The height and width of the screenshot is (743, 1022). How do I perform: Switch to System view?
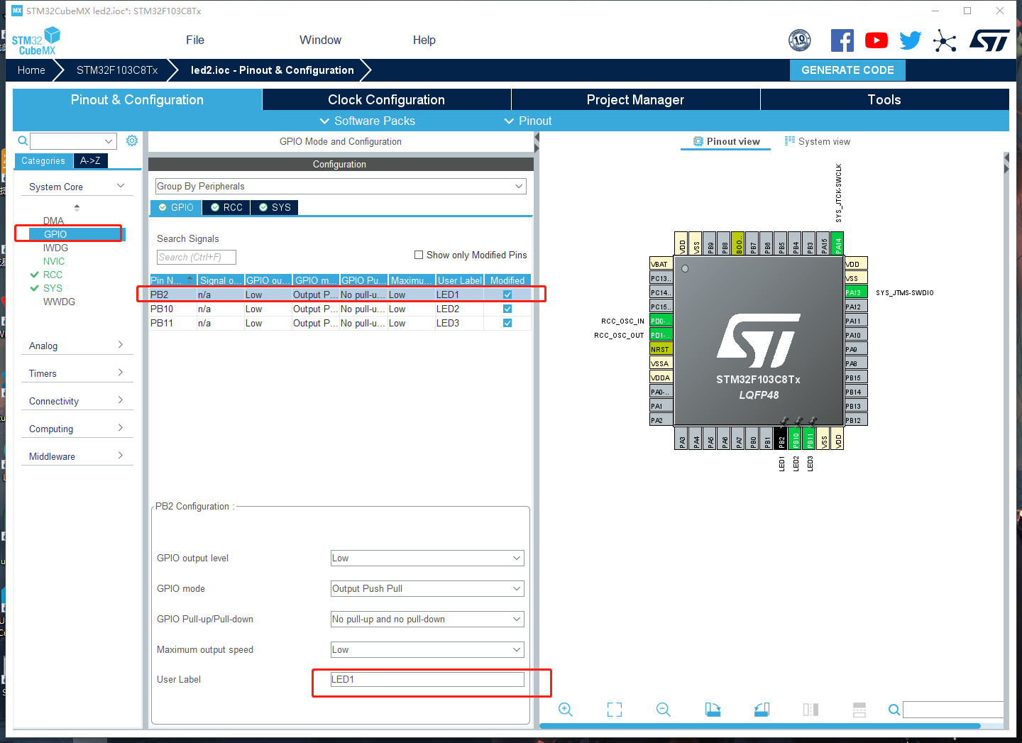(817, 141)
